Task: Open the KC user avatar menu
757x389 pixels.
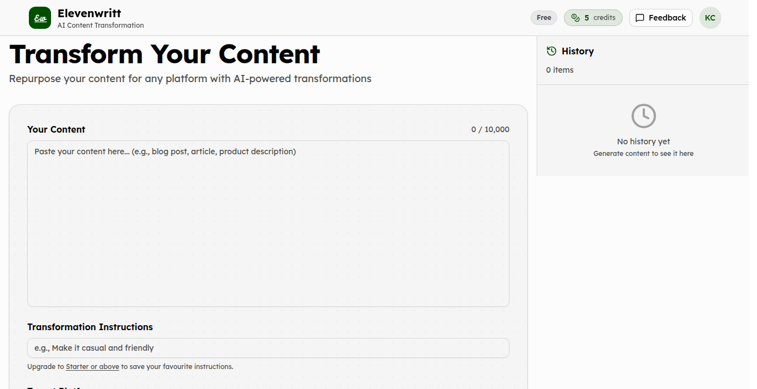Action: click(x=710, y=18)
